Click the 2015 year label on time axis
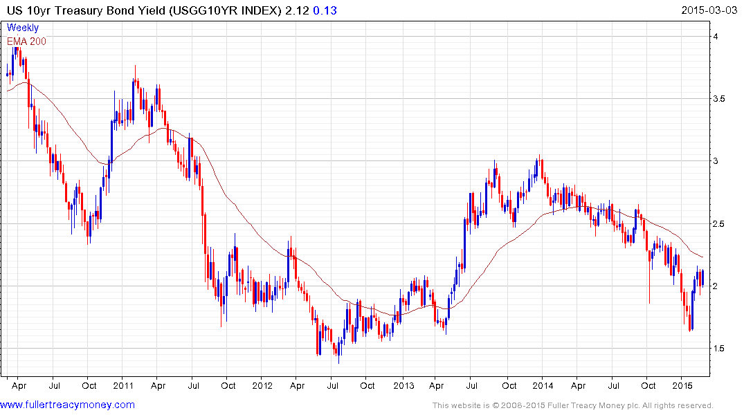The width and height of the screenshot is (744, 415). coord(682,385)
